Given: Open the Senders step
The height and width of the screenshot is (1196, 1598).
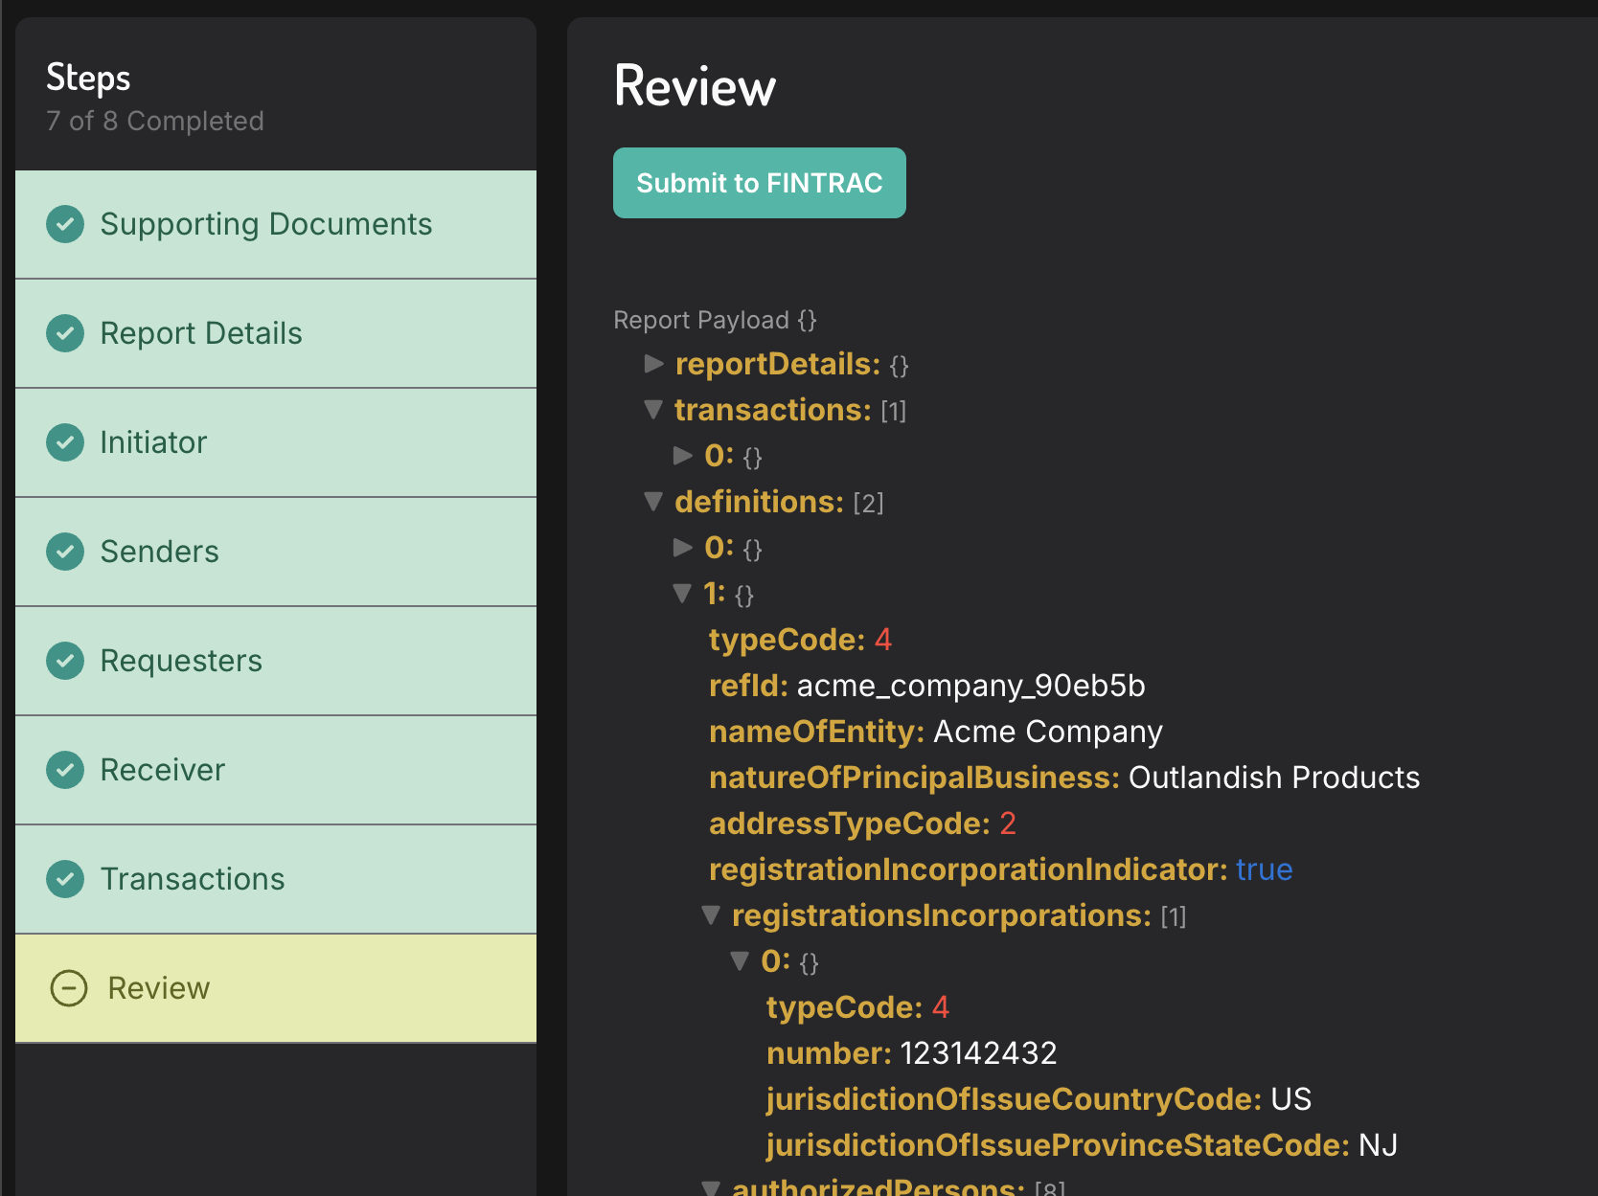Looking at the screenshot, I should coord(159,552).
